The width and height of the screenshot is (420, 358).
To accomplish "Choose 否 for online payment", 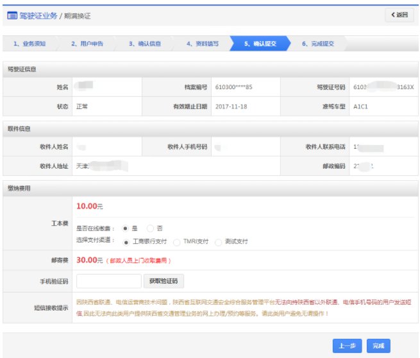I will [x=150, y=228].
